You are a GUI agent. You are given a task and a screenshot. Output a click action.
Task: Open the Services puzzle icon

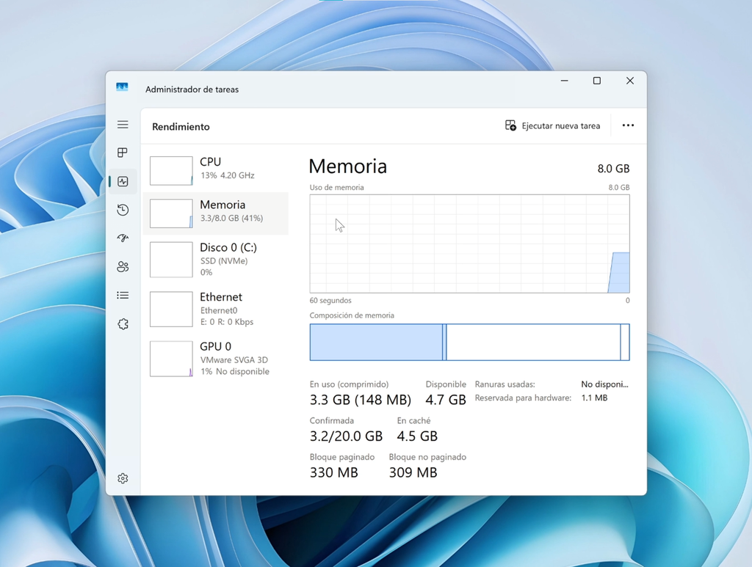pos(123,324)
